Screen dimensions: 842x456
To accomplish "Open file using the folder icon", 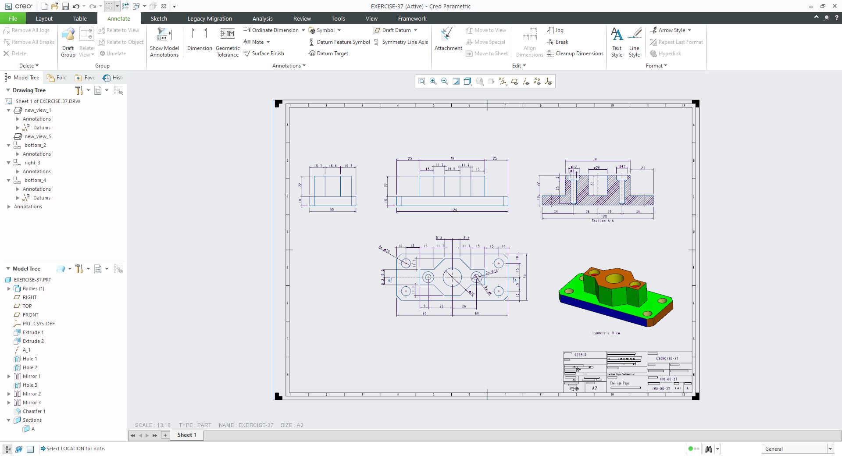I will pos(55,6).
